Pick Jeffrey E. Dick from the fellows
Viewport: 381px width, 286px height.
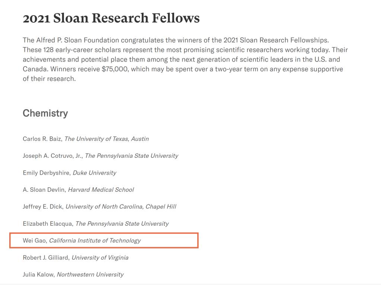pos(42,207)
